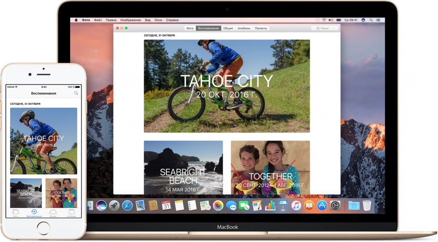Open the Вид menu

coord(148,20)
